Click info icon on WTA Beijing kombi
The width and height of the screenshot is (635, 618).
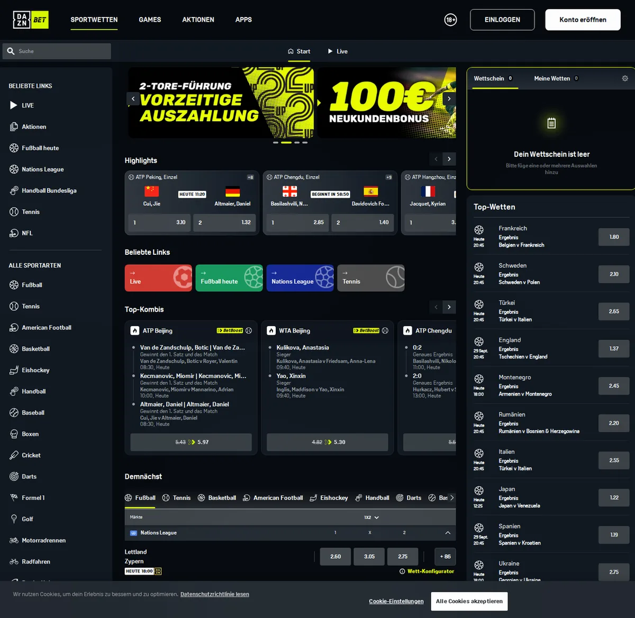click(x=385, y=330)
